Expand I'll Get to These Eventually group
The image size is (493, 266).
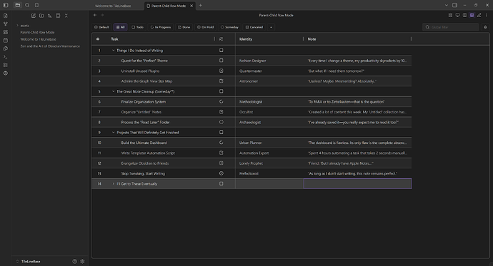click(114, 184)
